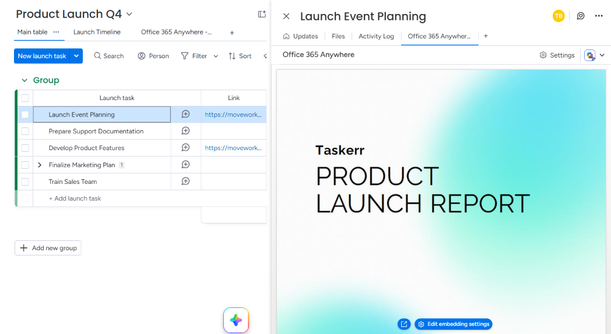
Task: Toggle the select-all checkbox in header
Action: tap(25, 98)
